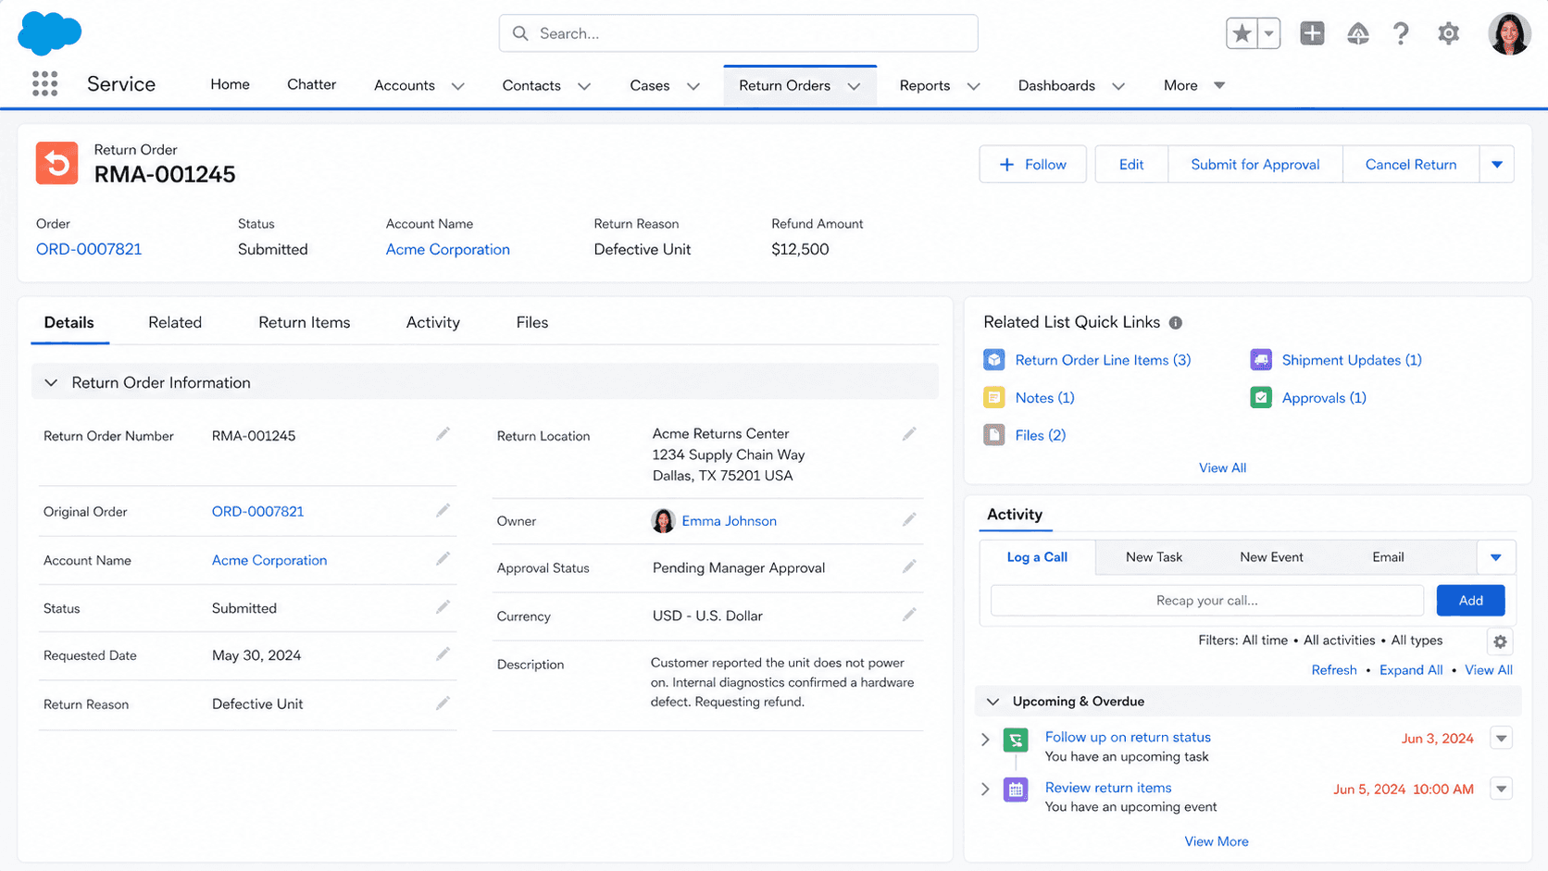Click the Files quick link icon
The image size is (1548, 871).
[994, 435]
